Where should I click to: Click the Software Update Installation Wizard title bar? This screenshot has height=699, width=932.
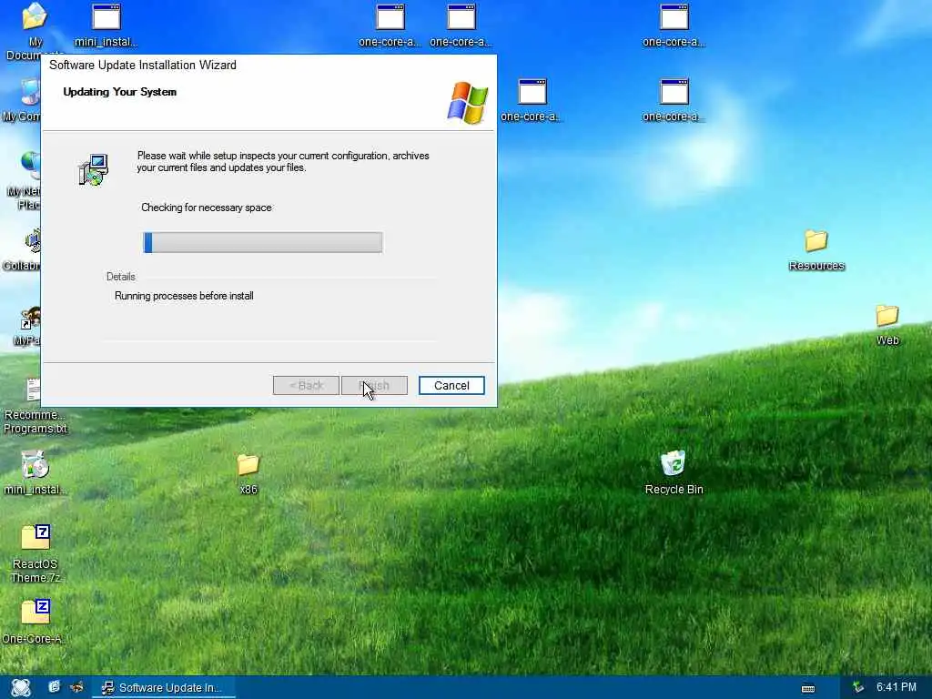point(268,65)
